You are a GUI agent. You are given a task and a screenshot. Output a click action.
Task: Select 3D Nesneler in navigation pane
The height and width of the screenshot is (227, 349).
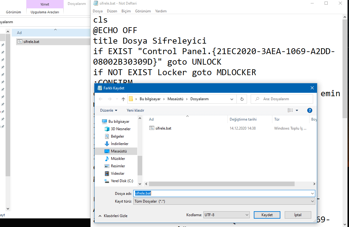point(120,129)
